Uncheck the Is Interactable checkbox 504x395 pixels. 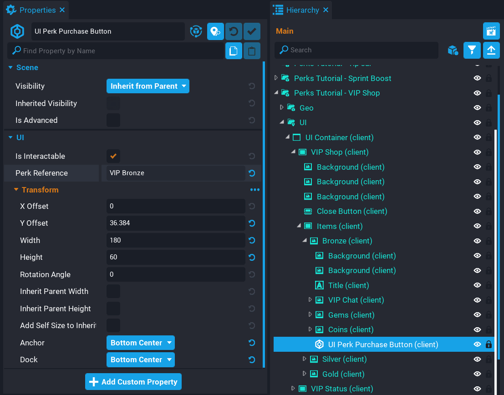pyautogui.click(x=113, y=156)
